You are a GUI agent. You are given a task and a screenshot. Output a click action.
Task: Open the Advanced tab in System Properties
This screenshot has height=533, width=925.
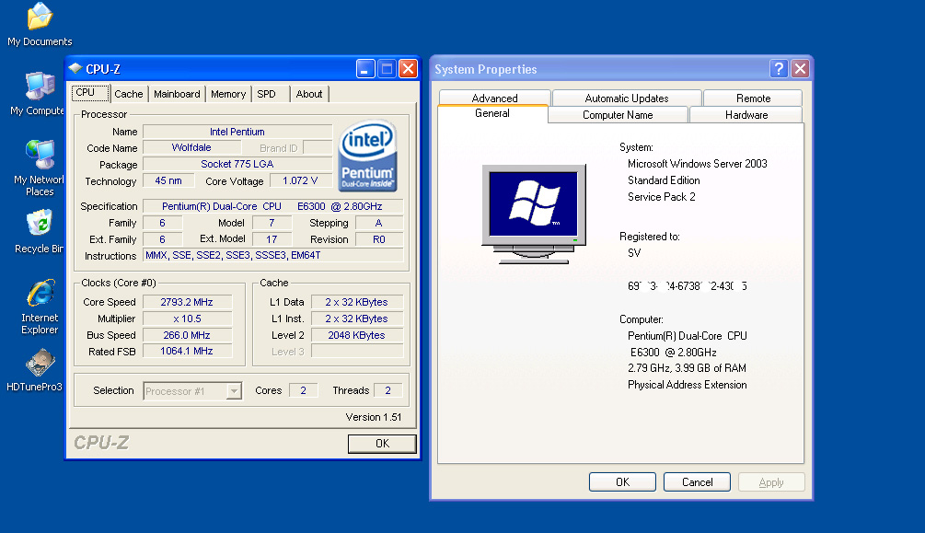(x=494, y=98)
